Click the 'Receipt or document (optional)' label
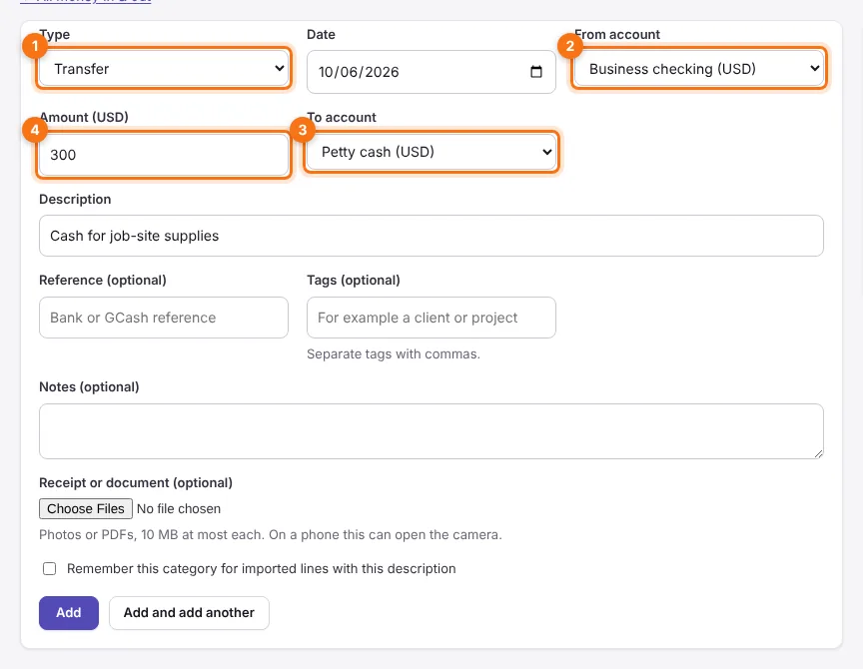The height and width of the screenshot is (669, 863). pyautogui.click(x=136, y=482)
